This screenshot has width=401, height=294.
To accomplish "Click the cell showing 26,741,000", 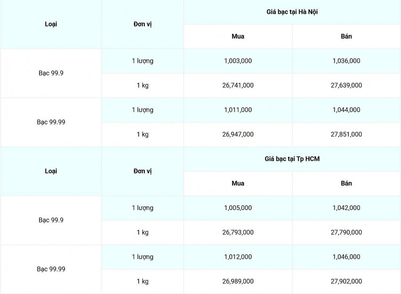I will pos(238,85).
